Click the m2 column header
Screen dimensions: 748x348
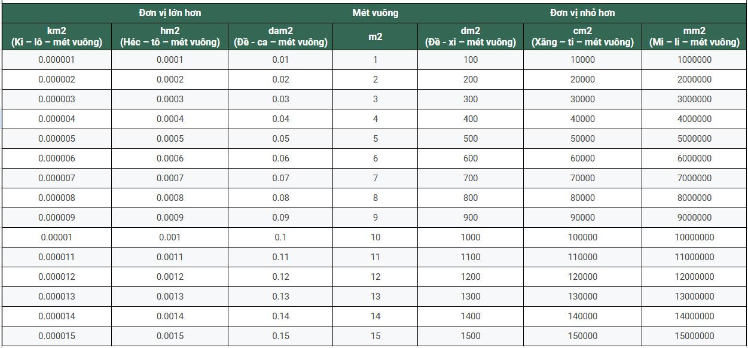pos(375,36)
